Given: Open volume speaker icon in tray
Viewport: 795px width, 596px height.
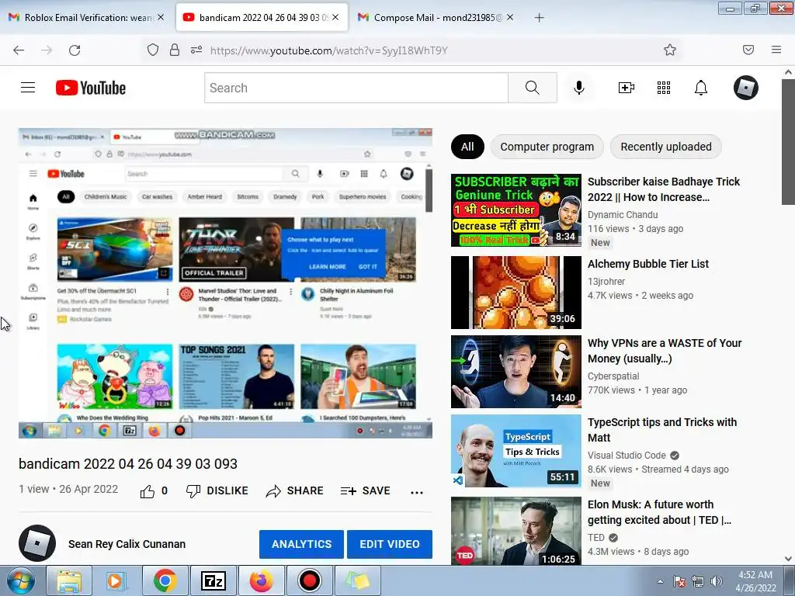Looking at the screenshot, I should tap(717, 581).
